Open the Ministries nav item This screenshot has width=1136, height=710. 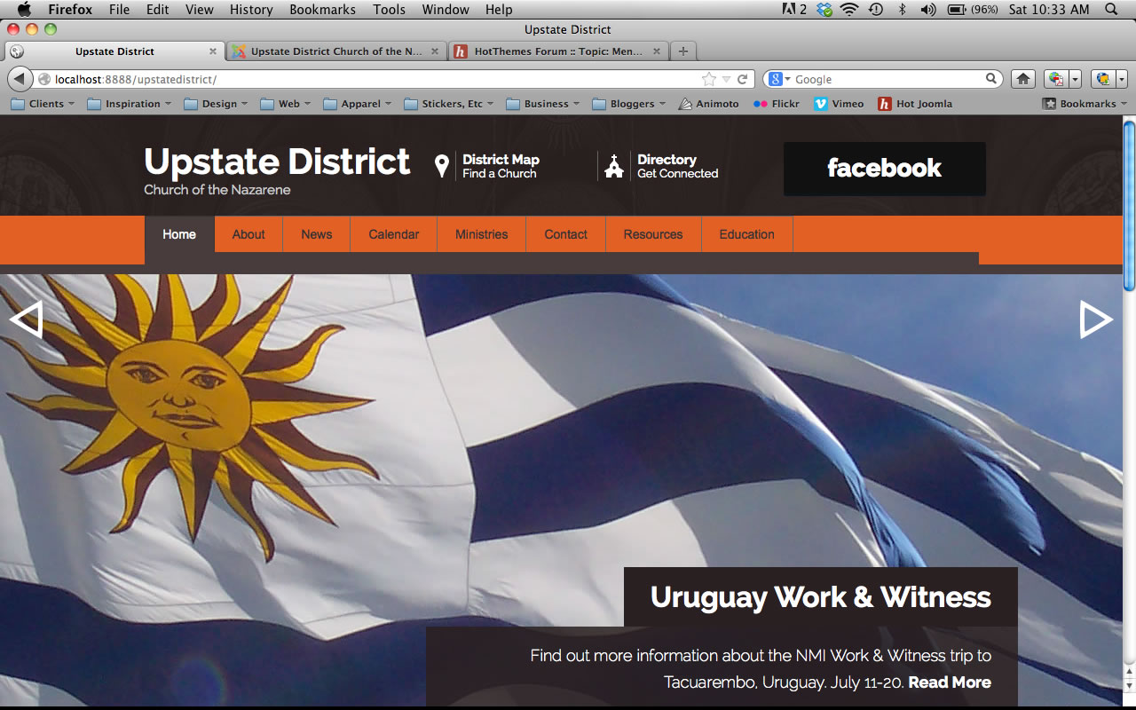[x=482, y=234]
